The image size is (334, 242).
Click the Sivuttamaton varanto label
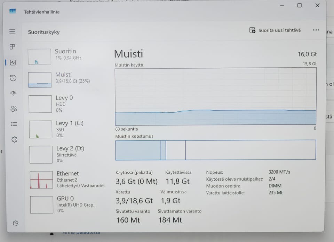tap(180, 211)
